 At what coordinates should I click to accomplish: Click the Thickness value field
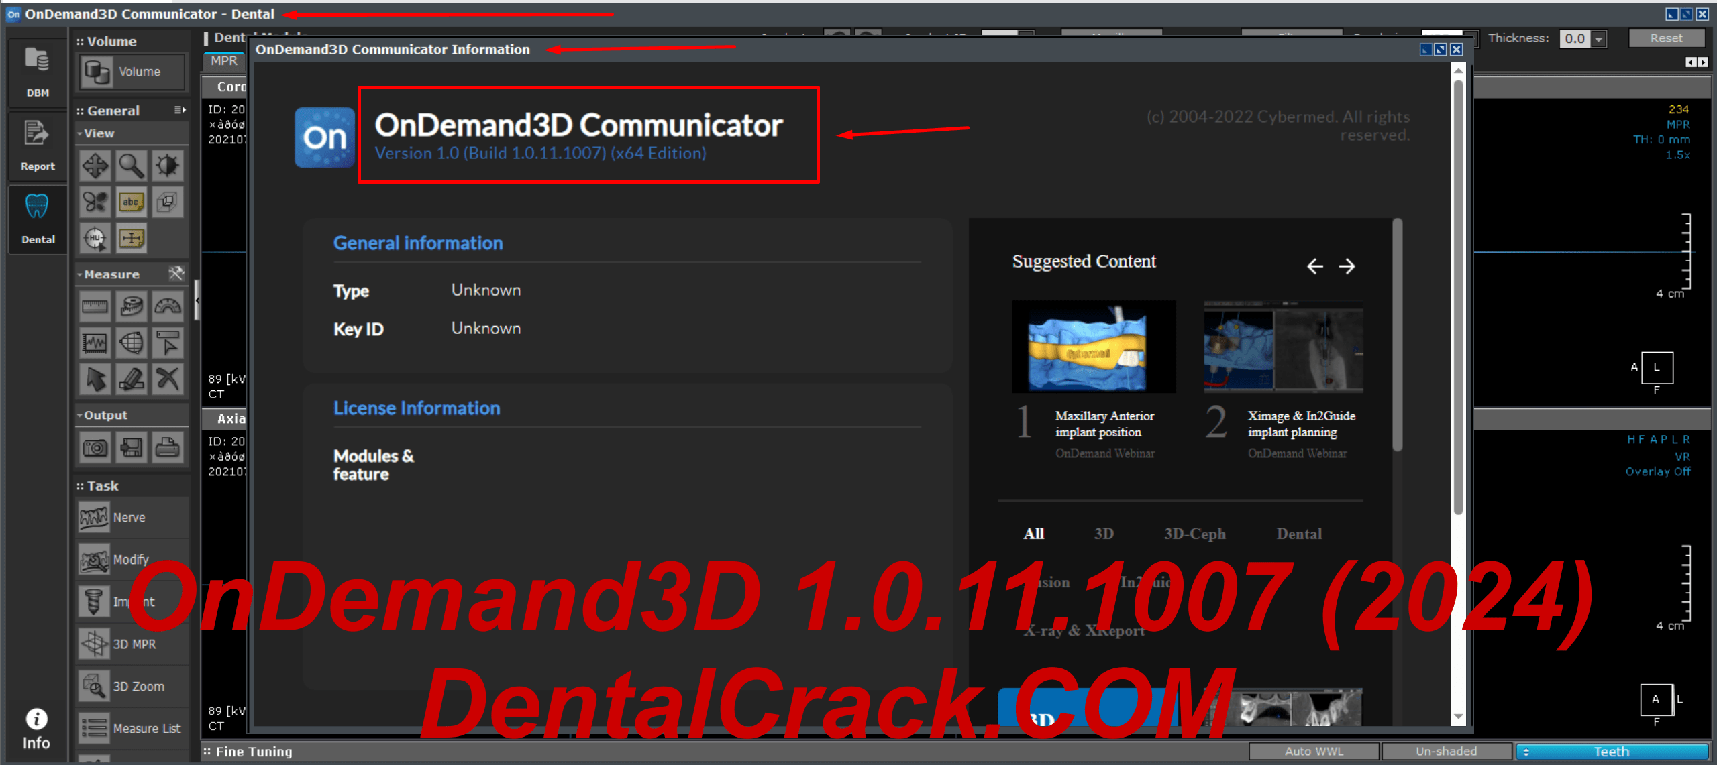tap(1575, 39)
